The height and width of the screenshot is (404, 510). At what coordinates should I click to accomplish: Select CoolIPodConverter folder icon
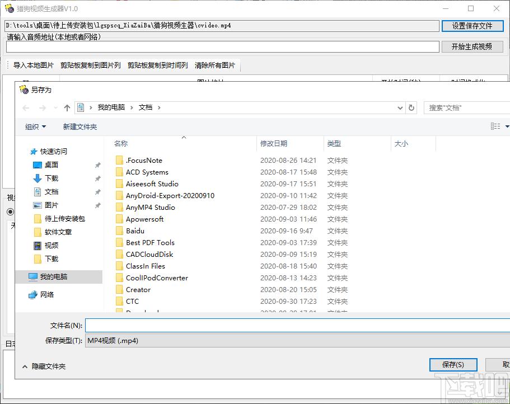pyautogui.click(x=119, y=278)
